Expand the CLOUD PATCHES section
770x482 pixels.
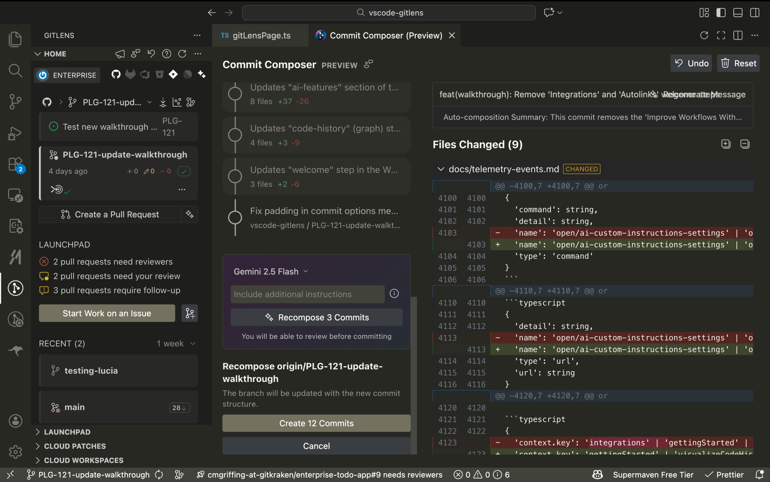pyautogui.click(x=74, y=446)
